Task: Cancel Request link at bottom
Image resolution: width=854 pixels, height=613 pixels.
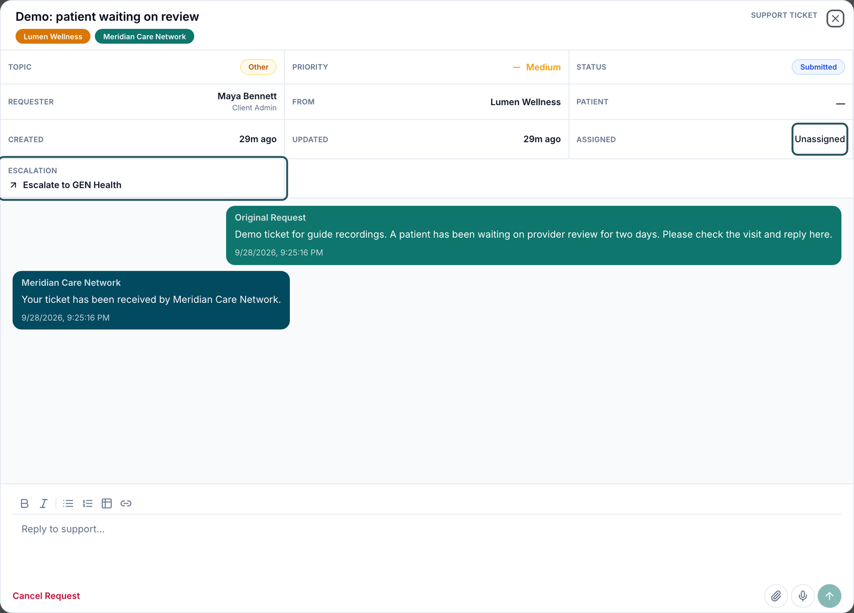Action: click(x=46, y=596)
